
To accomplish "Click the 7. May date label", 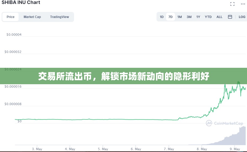I will coord(169,149).
